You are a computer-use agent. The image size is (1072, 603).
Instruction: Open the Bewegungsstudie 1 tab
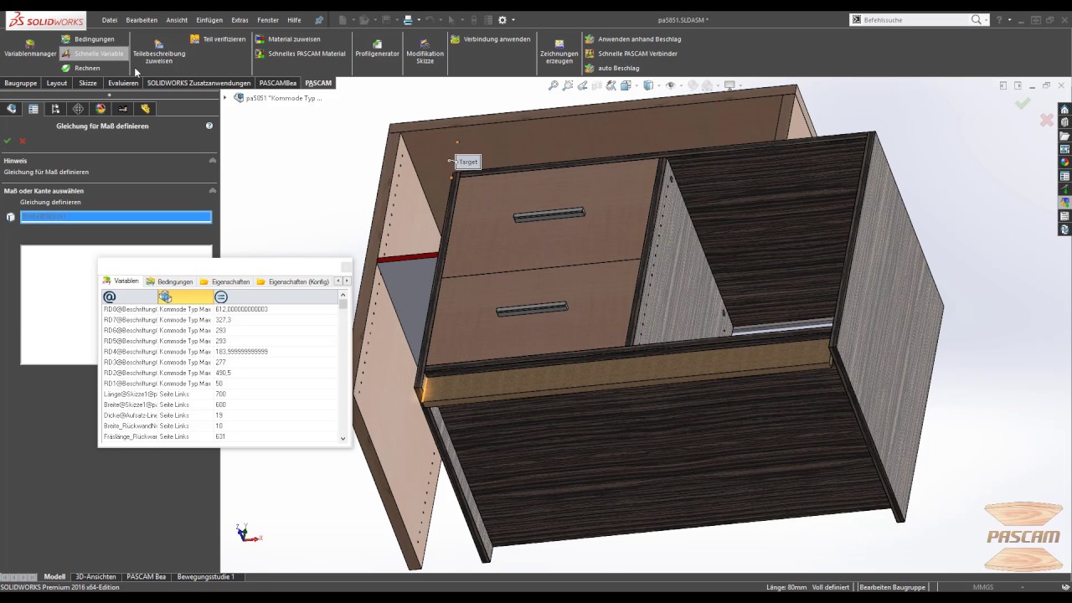[205, 577]
